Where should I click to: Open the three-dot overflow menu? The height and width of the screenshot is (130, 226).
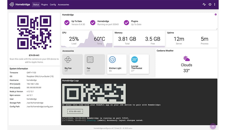click(215, 4)
